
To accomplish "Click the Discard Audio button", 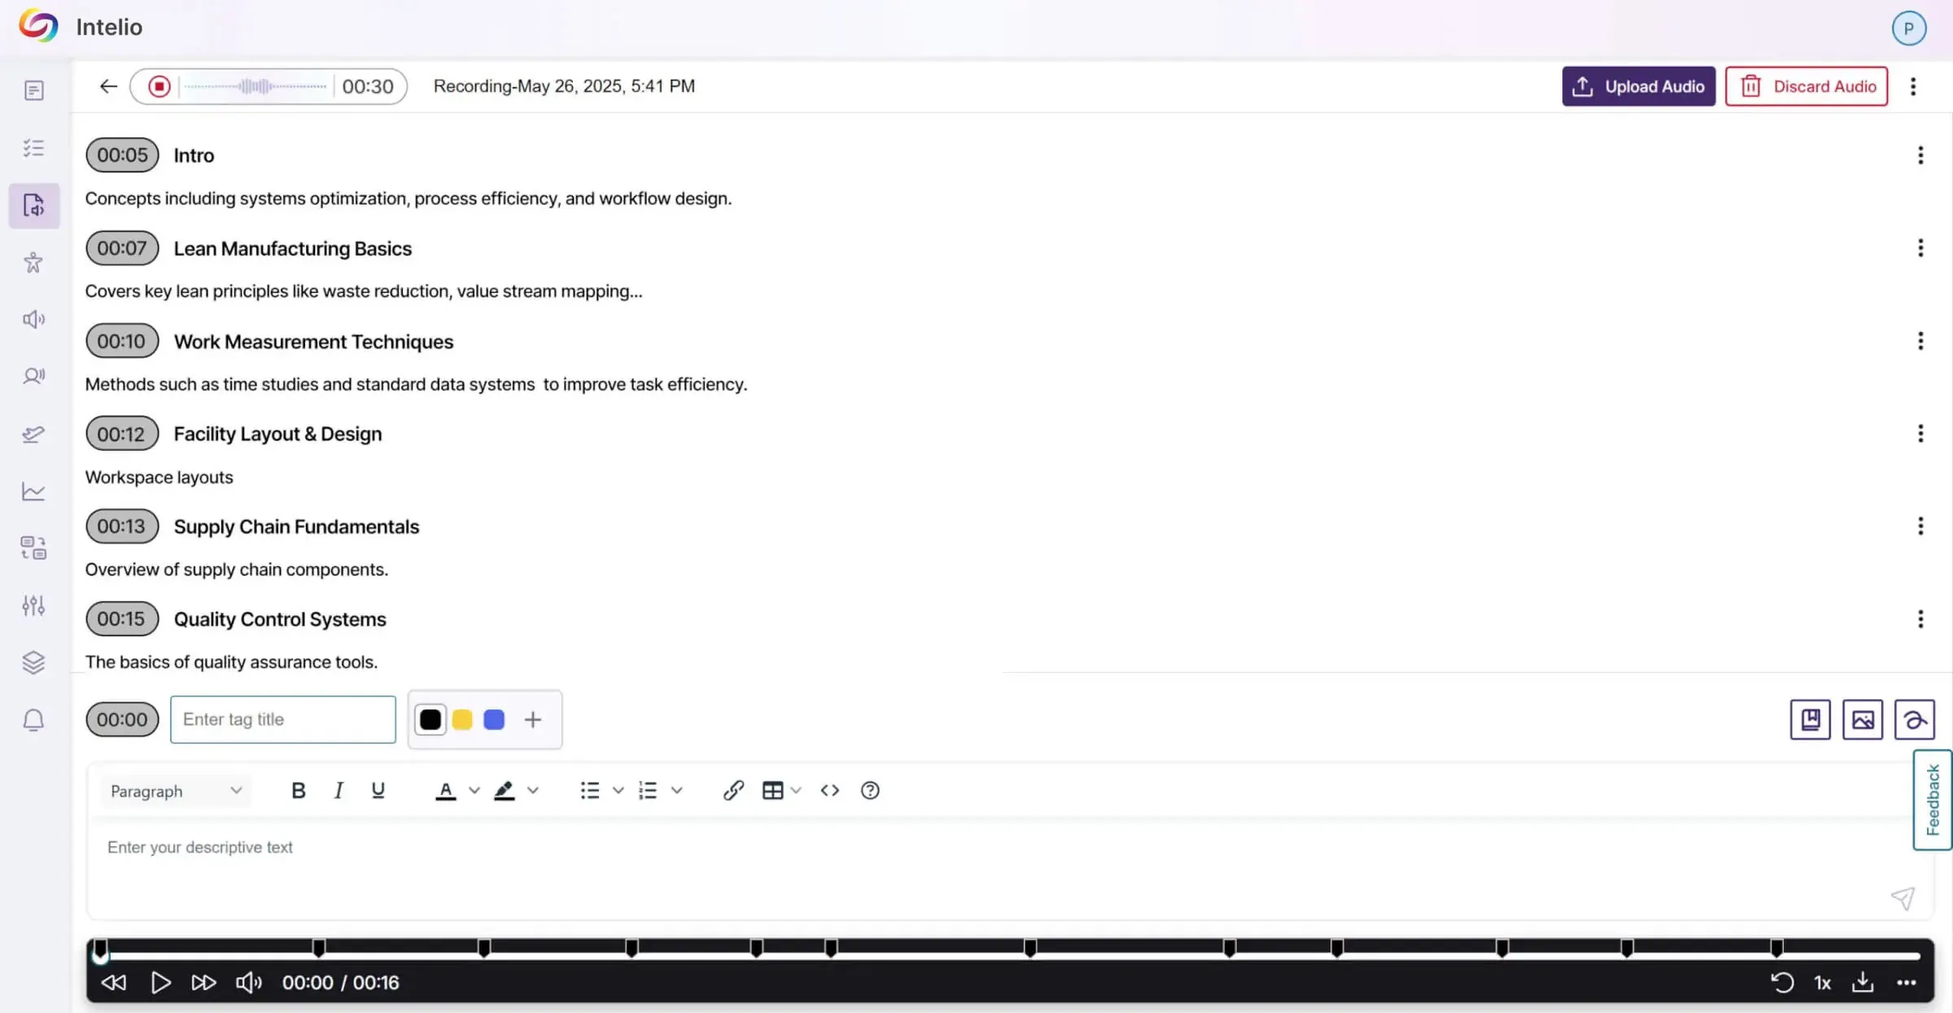I will (1807, 86).
